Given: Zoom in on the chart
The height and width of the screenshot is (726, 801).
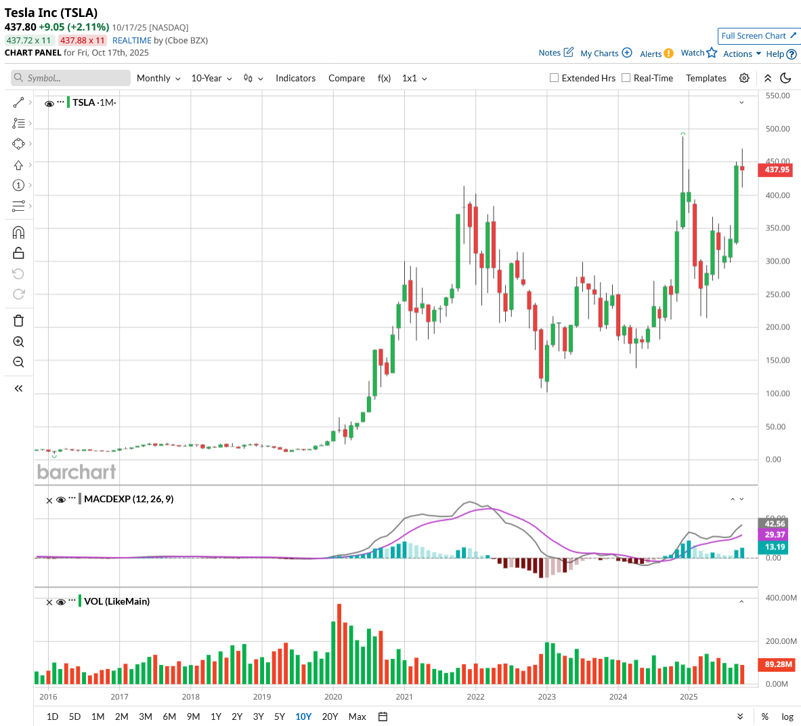Looking at the screenshot, I should point(18,342).
